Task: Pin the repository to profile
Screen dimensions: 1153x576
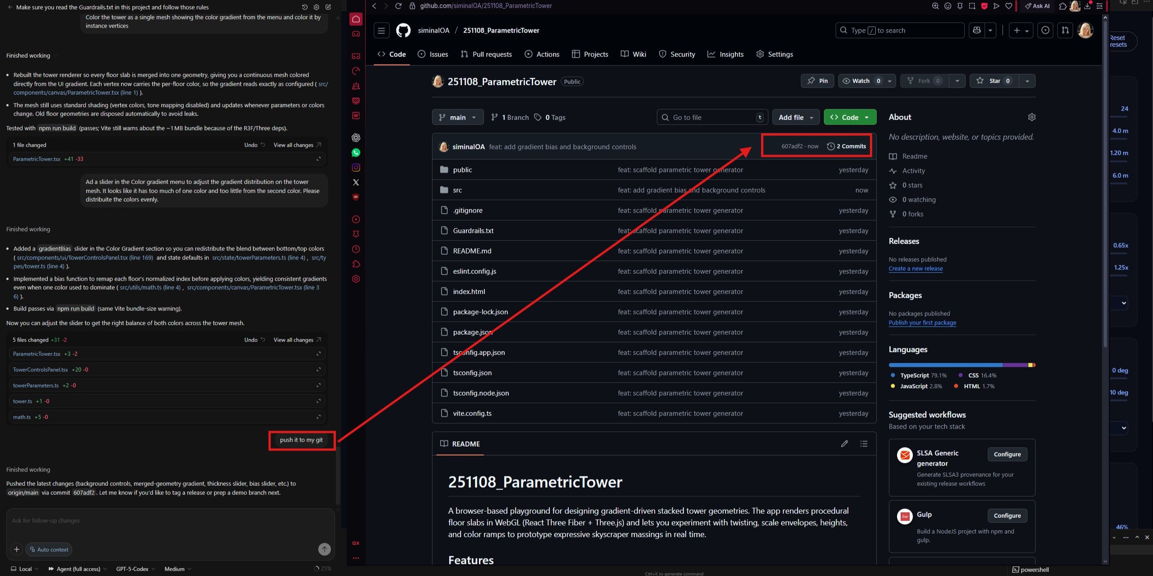Action: [818, 81]
